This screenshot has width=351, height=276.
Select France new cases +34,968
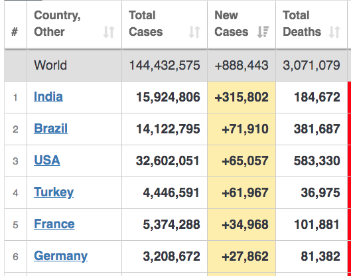pyautogui.click(x=245, y=224)
